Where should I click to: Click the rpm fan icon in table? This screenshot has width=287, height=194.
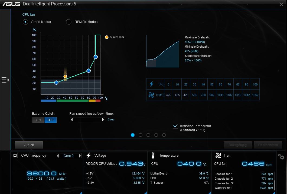pyautogui.click(x=151, y=95)
